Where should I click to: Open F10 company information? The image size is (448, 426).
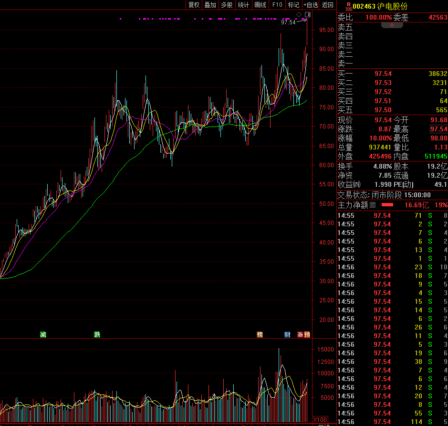coord(277,5)
